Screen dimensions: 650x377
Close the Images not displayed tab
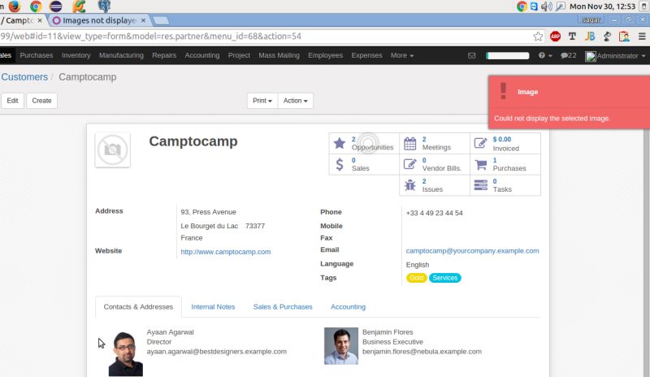pos(144,20)
